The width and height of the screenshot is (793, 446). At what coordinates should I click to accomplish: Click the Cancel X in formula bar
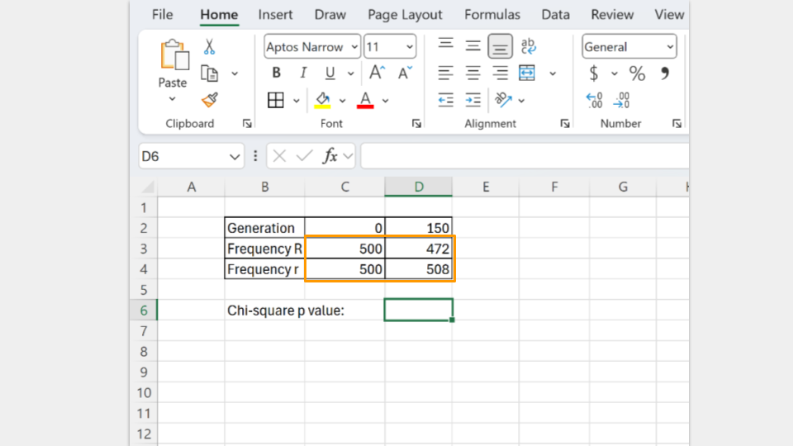coord(279,156)
